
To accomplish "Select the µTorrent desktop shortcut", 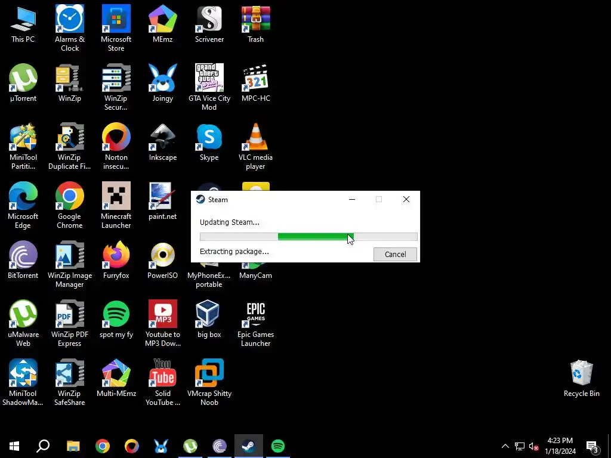I will pyautogui.click(x=23, y=83).
